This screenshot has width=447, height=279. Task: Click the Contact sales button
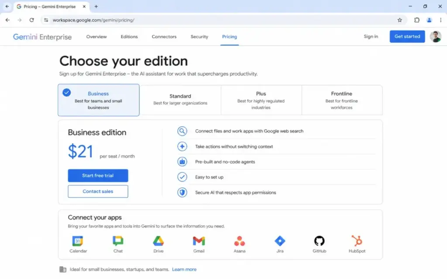tap(98, 192)
